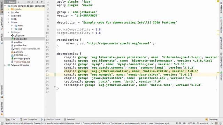
Task: Click the tool window toggle icon in status bar
Action: (x=2, y=123)
